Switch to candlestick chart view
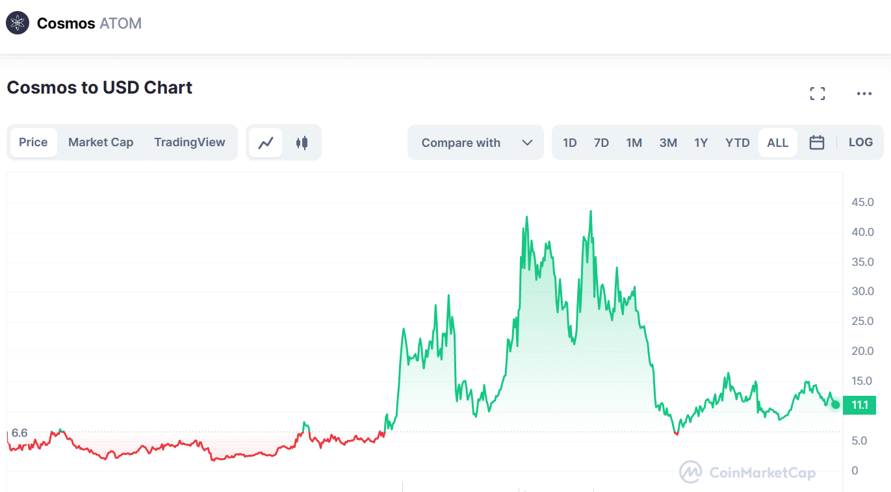This screenshot has height=492, width=891. (302, 143)
